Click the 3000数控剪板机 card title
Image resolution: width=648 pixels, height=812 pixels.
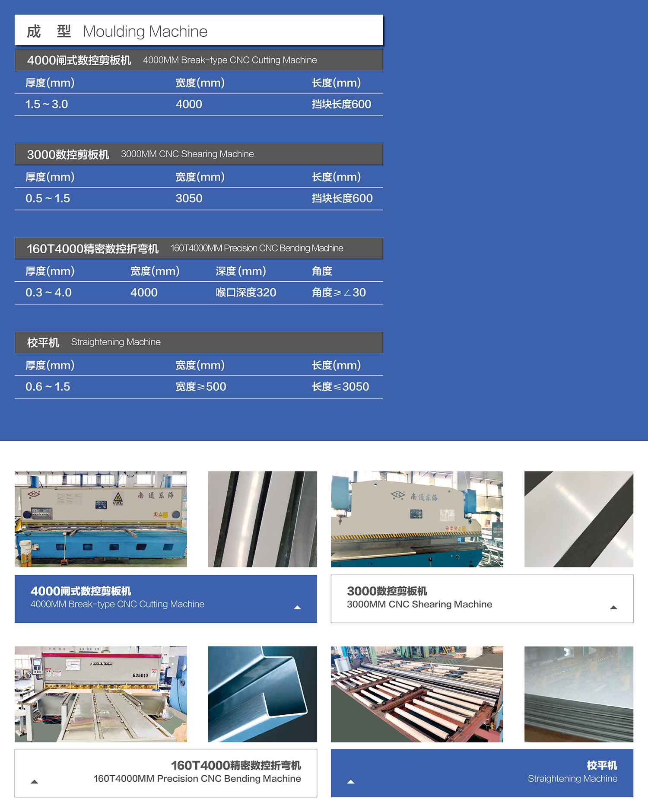(387, 591)
